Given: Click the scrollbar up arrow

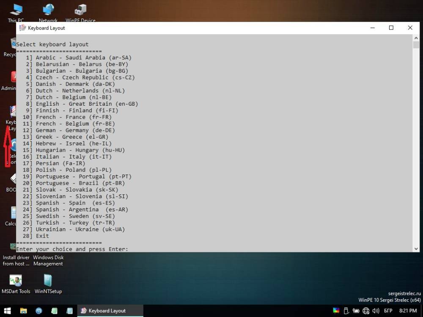Looking at the screenshot, I should [416, 38].
